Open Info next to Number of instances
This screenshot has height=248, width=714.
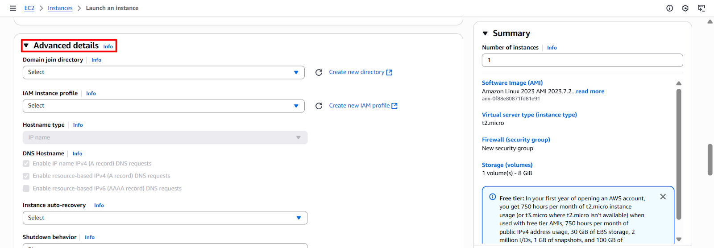[x=552, y=48]
